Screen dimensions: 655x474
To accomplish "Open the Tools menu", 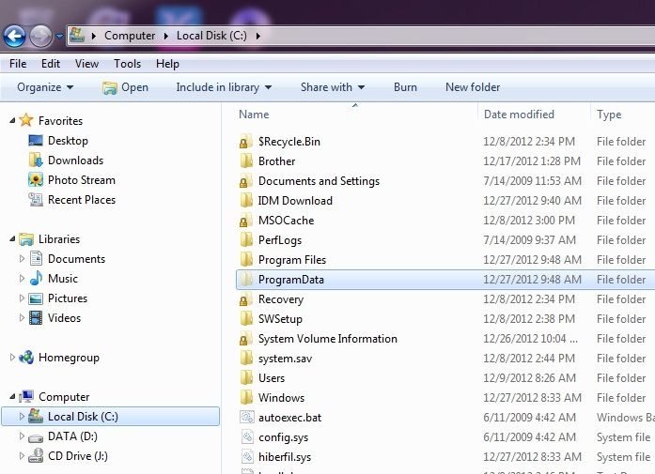I will tap(128, 64).
